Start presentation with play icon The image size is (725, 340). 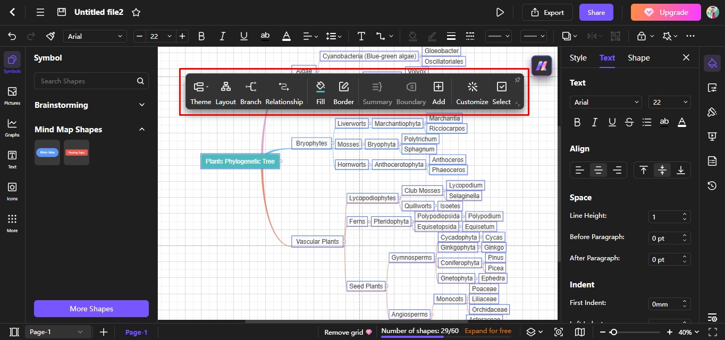point(500,12)
